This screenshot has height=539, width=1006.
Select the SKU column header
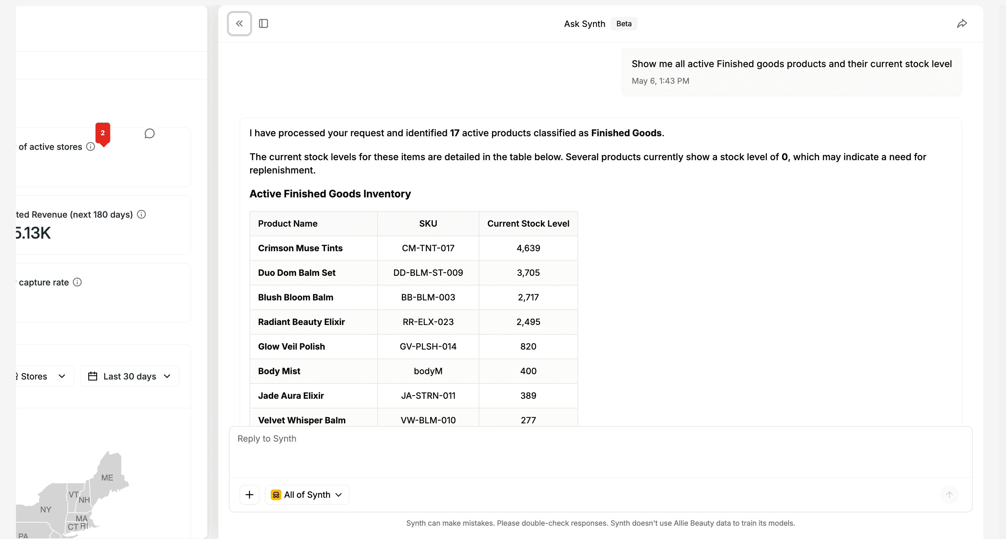point(428,224)
